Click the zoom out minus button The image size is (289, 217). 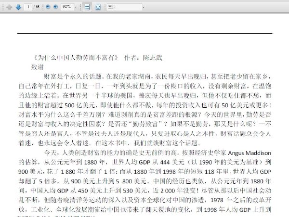(48, 7)
